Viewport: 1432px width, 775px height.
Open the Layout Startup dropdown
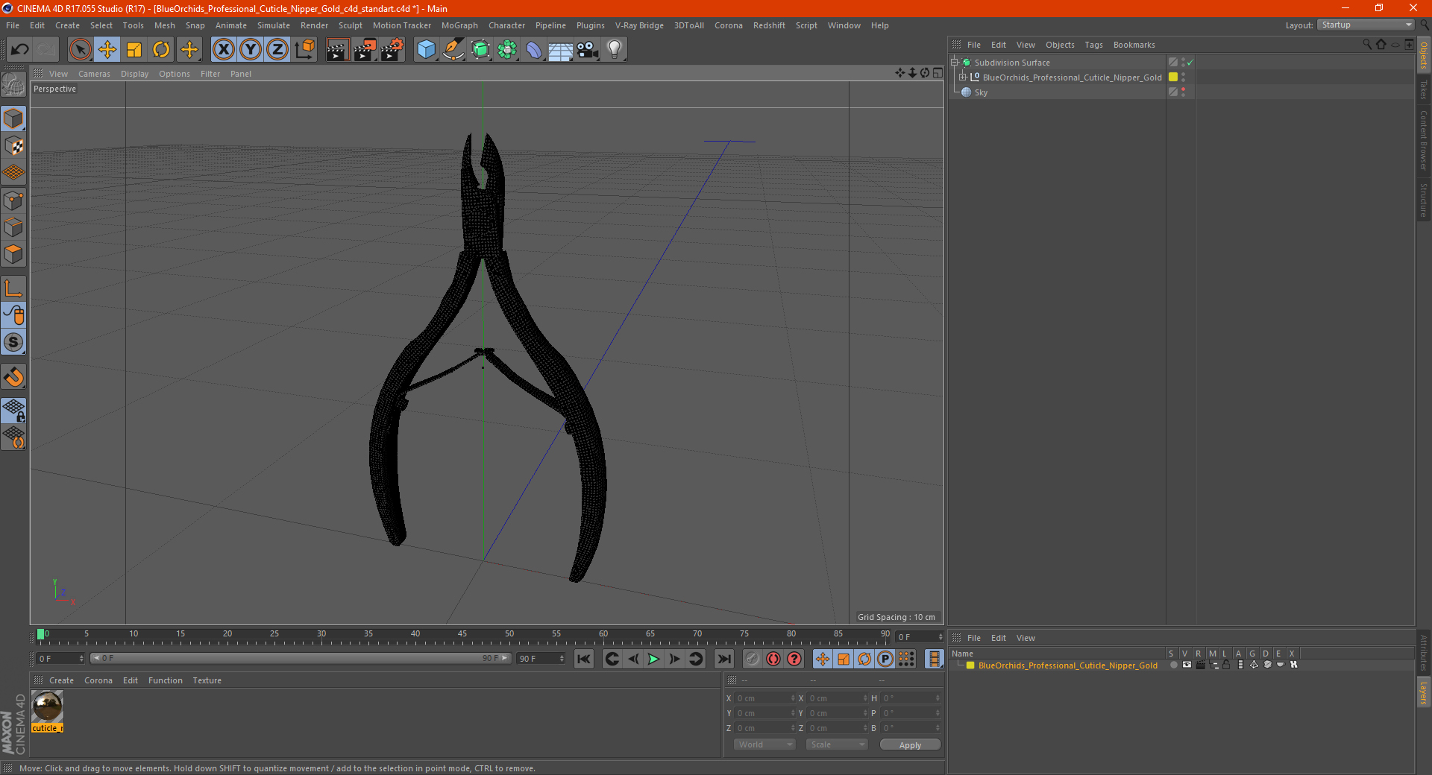1366,25
